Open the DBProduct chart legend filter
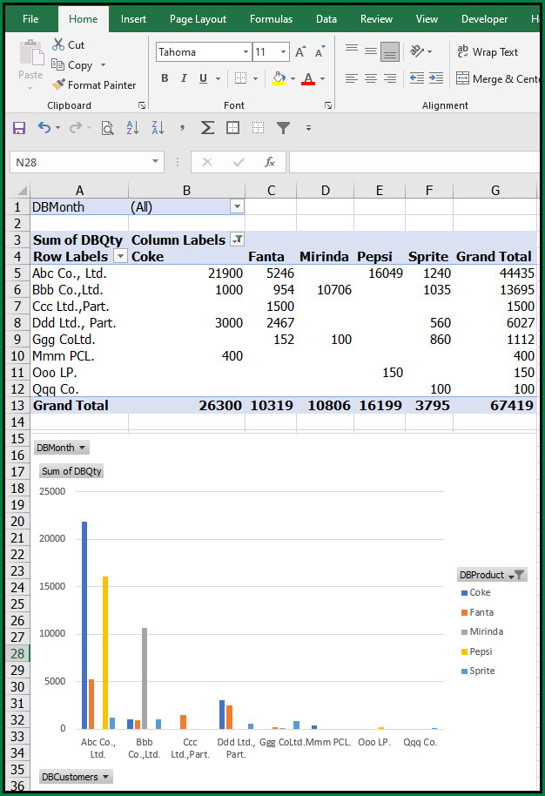 coord(492,575)
